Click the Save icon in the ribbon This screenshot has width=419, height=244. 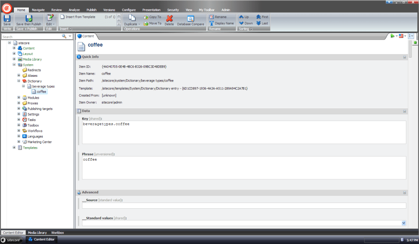click(x=7, y=18)
